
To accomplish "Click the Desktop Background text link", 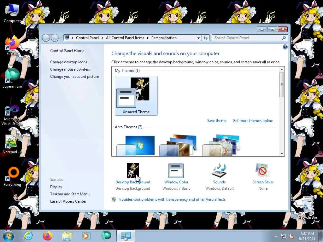I will [x=133, y=182].
